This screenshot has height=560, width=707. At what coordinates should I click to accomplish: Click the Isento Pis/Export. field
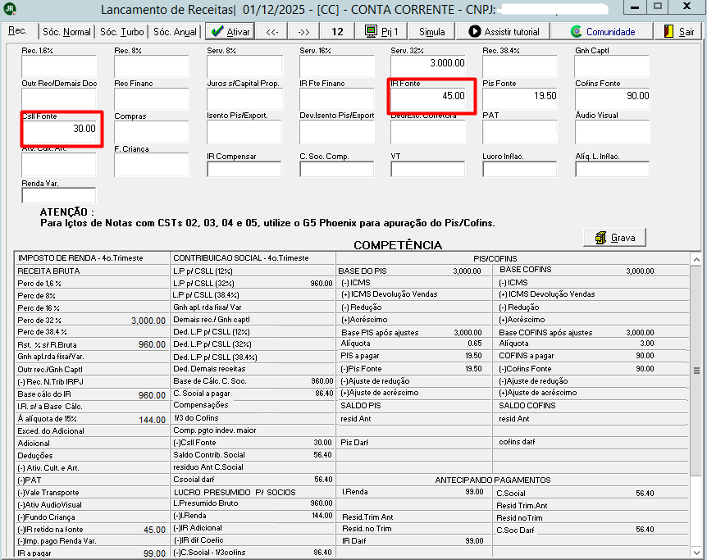pyautogui.click(x=244, y=132)
